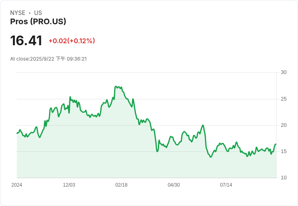Image resolution: width=298 pixels, height=206 pixels.
Task: Select the 2024 x-axis date label
Action: click(x=17, y=185)
